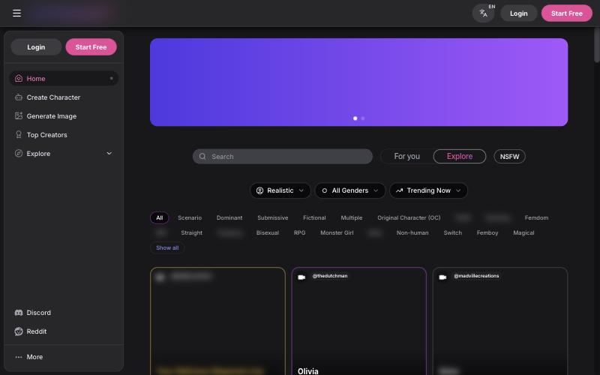
Task: Click video camera icon on @madvillecreations card
Action: [x=442, y=277]
